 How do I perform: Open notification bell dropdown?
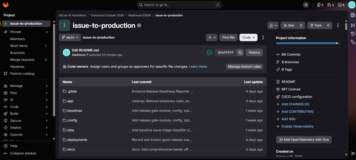click(273, 25)
